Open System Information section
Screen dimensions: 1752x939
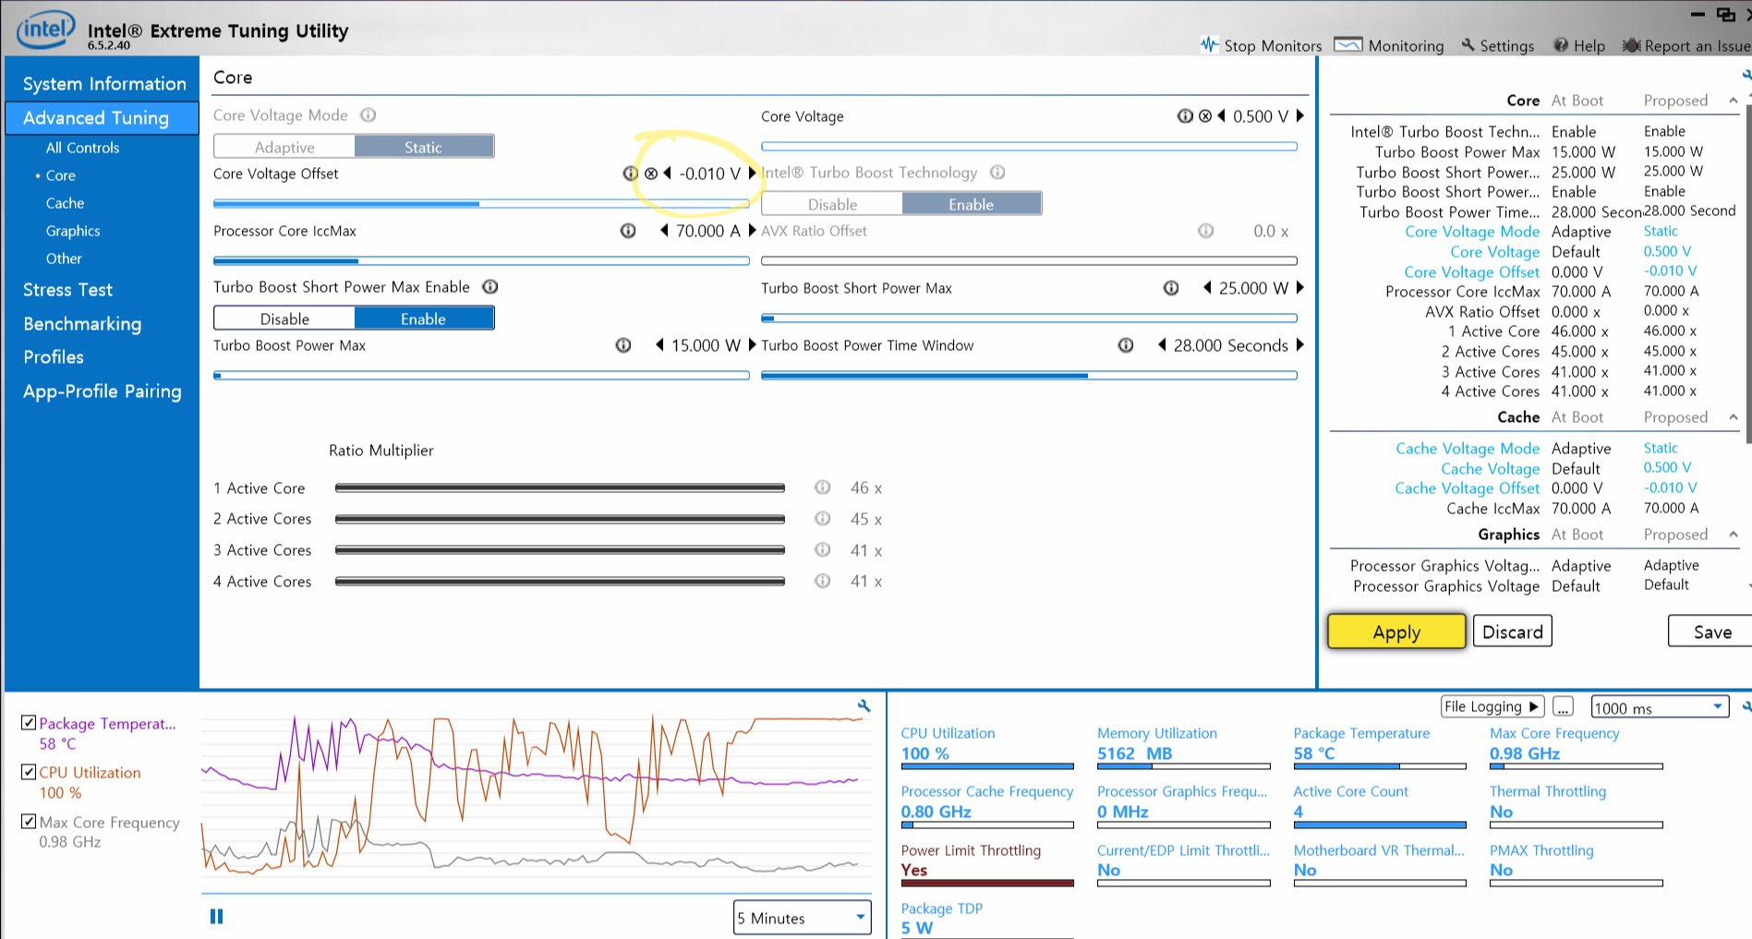pos(104,83)
